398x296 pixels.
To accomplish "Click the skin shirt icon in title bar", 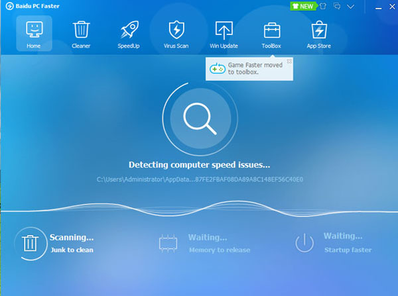I will pos(322,6).
